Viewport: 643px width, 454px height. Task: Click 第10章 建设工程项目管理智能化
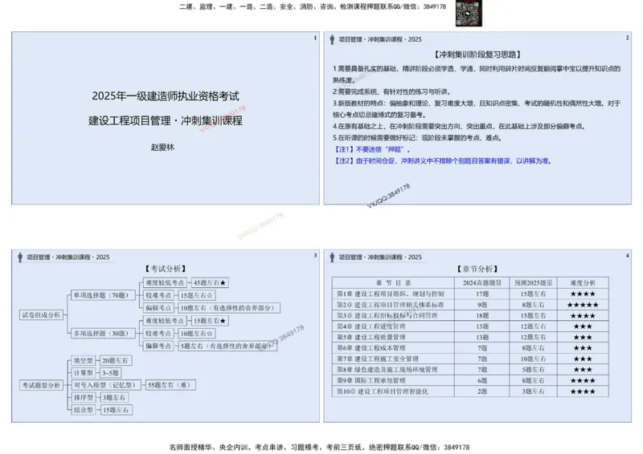click(383, 391)
